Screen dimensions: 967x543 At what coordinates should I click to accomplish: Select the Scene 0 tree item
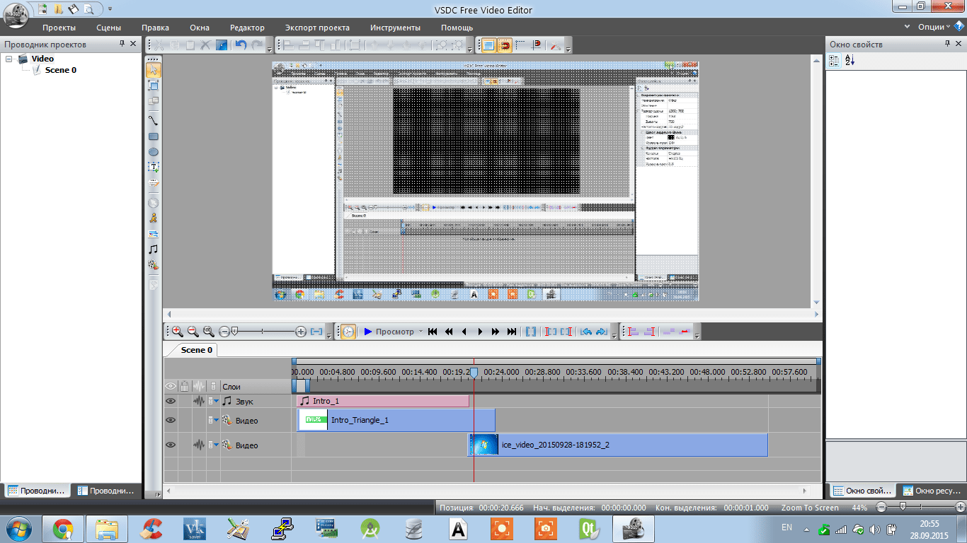pos(60,70)
